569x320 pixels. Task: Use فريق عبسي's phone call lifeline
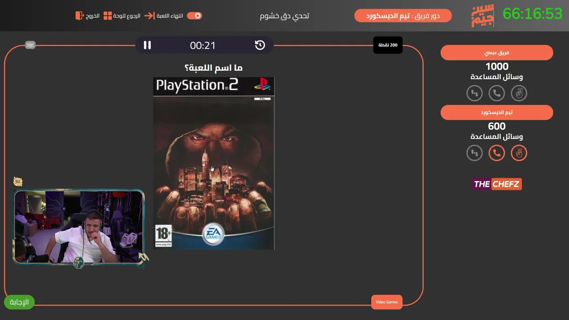497,93
